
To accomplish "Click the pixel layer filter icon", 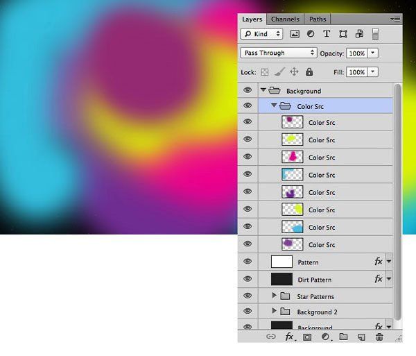I will coord(295,34).
